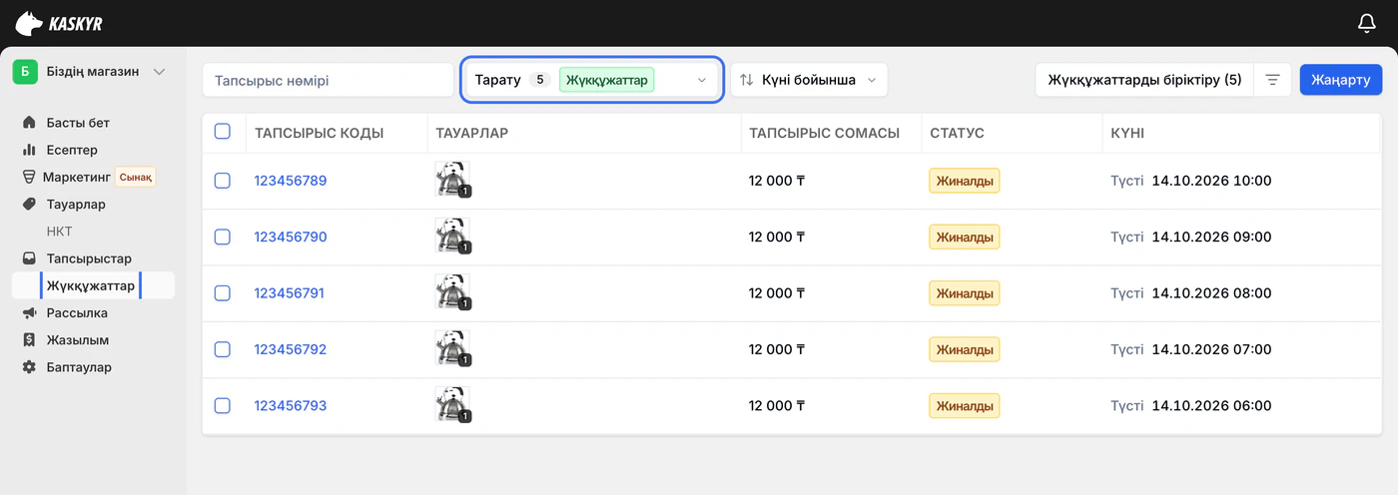1398x495 pixels.
Task: Click the sort arrows icon
Action: (x=747, y=80)
